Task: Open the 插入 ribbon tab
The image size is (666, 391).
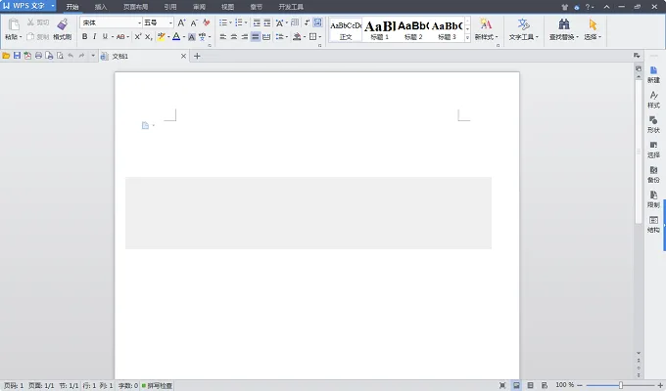Action: point(101,7)
